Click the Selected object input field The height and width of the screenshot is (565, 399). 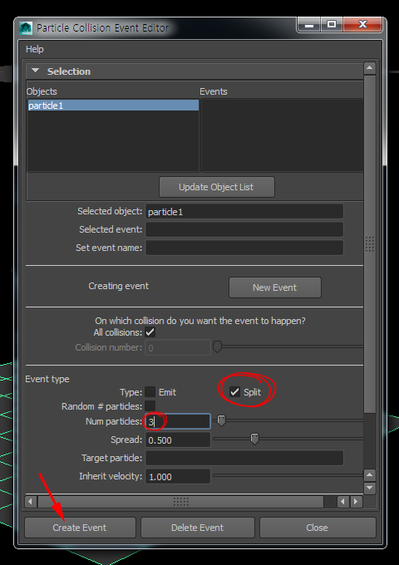(244, 212)
